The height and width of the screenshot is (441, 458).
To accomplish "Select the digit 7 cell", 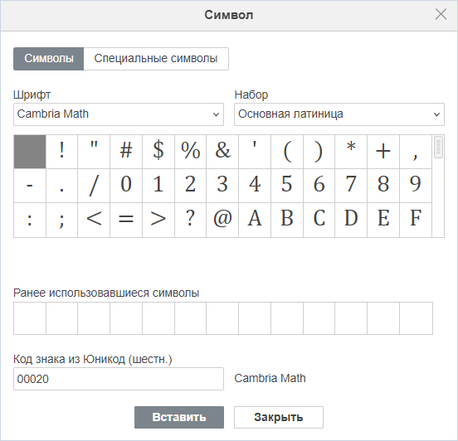I will (x=351, y=186).
